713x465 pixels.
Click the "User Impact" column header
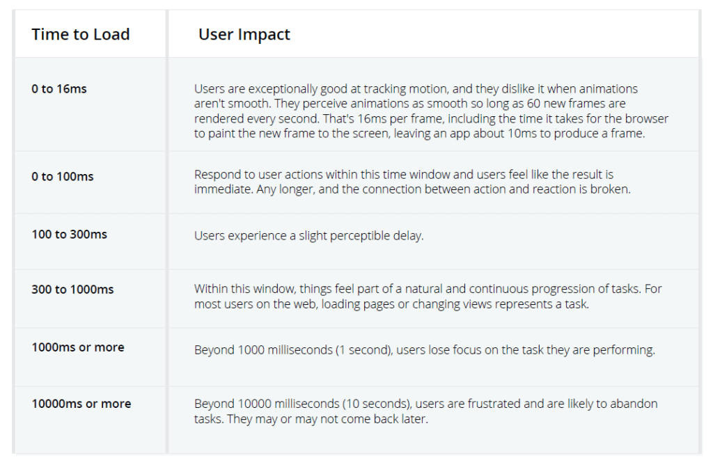pyautogui.click(x=244, y=35)
